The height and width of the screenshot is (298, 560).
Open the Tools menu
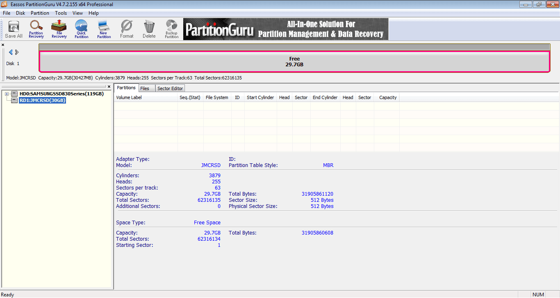[x=61, y=13]
